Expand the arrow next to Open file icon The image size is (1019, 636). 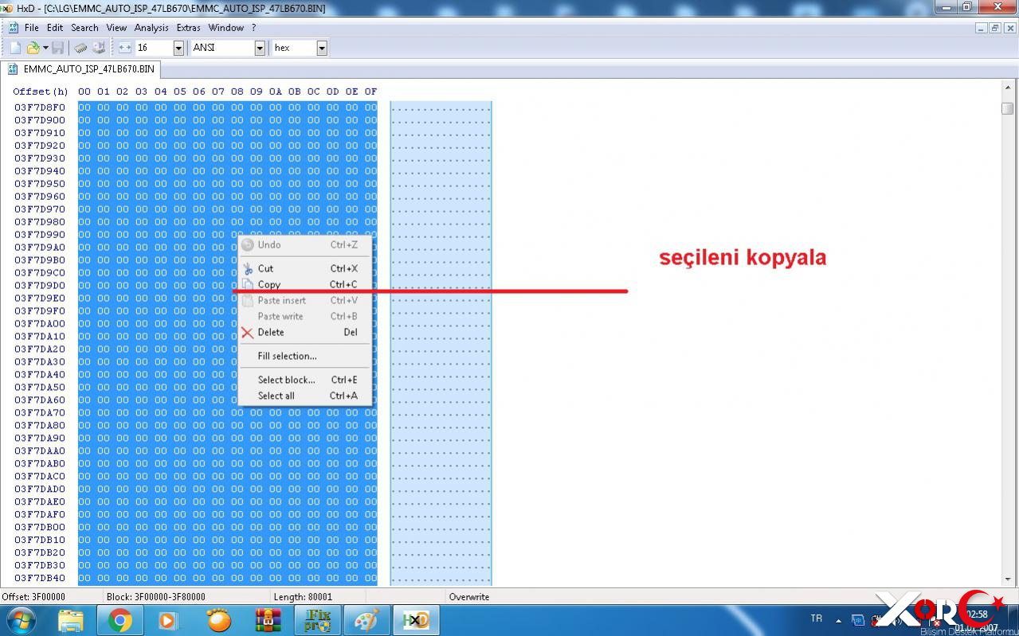[x=45, y=48]
